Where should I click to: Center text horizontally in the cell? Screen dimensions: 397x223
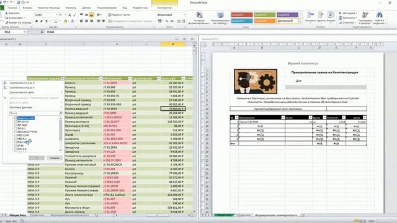(x=86, y=21)
